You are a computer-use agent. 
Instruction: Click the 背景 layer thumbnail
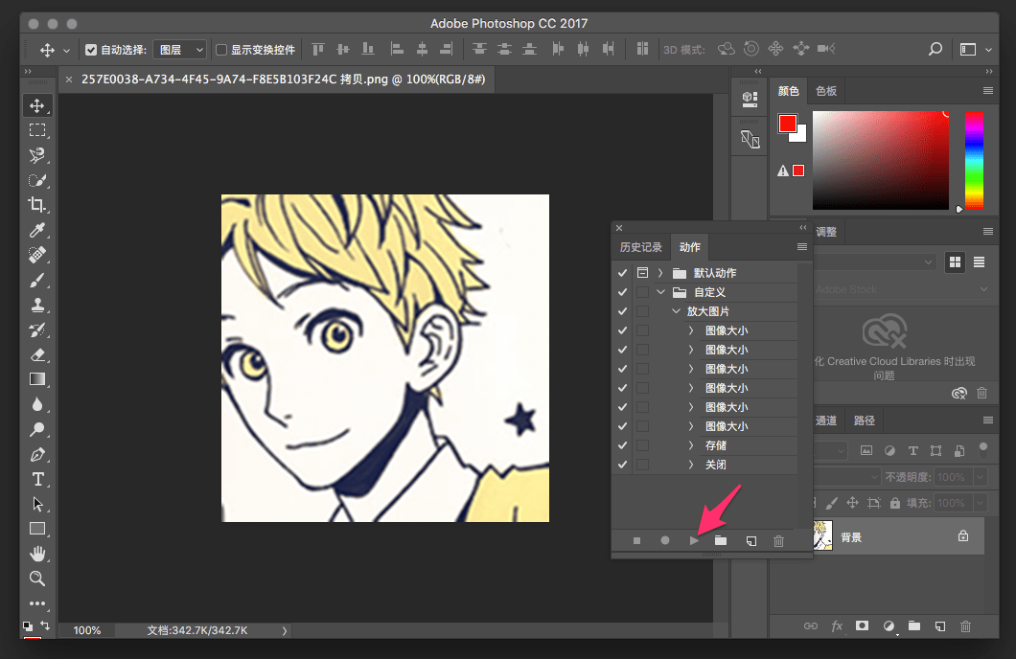(821, 537)
